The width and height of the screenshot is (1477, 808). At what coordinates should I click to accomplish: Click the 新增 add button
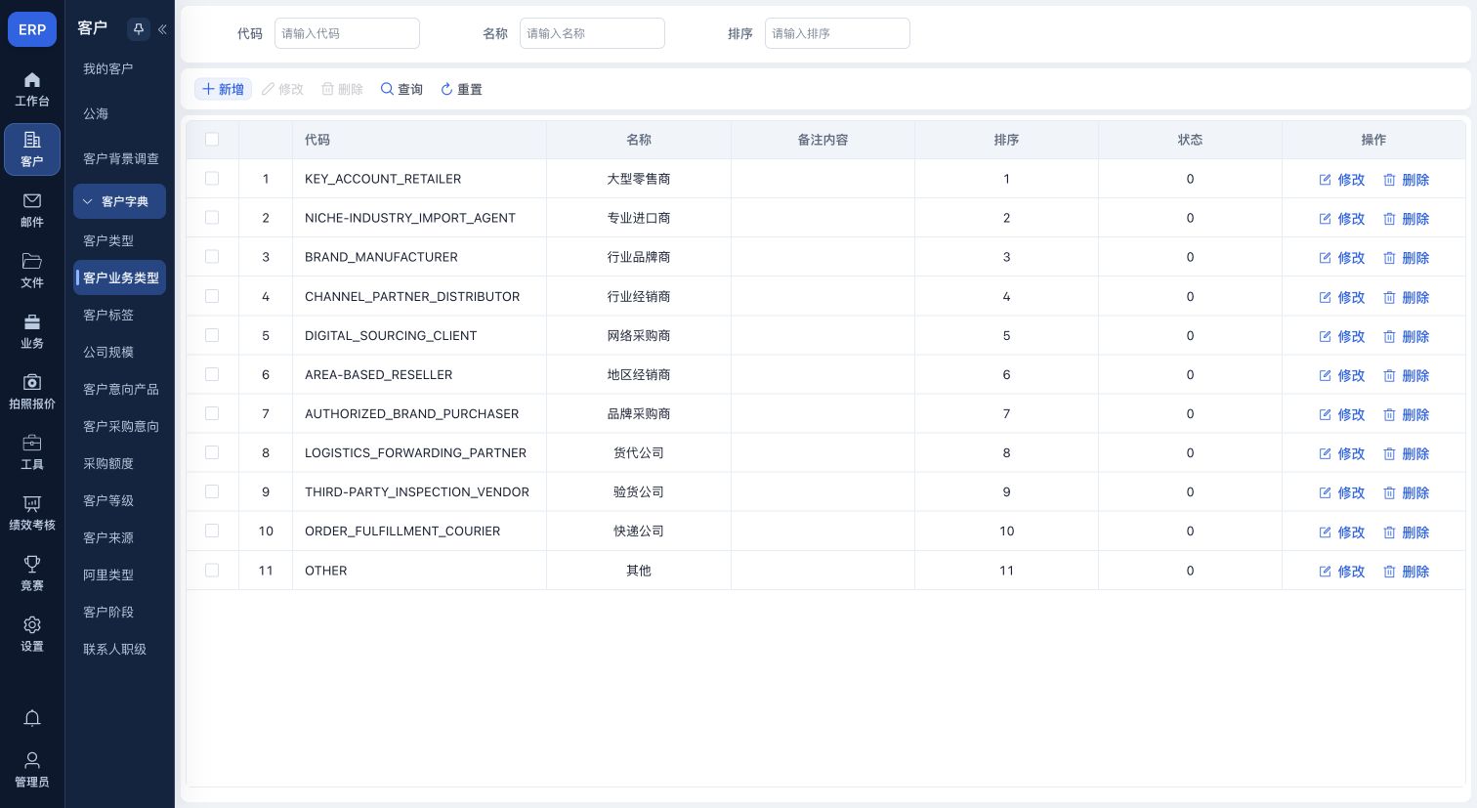tap(223, 89)
